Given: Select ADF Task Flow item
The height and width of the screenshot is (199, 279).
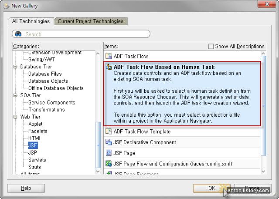Looking at the screenshot, I should click(x=182, y=56).
